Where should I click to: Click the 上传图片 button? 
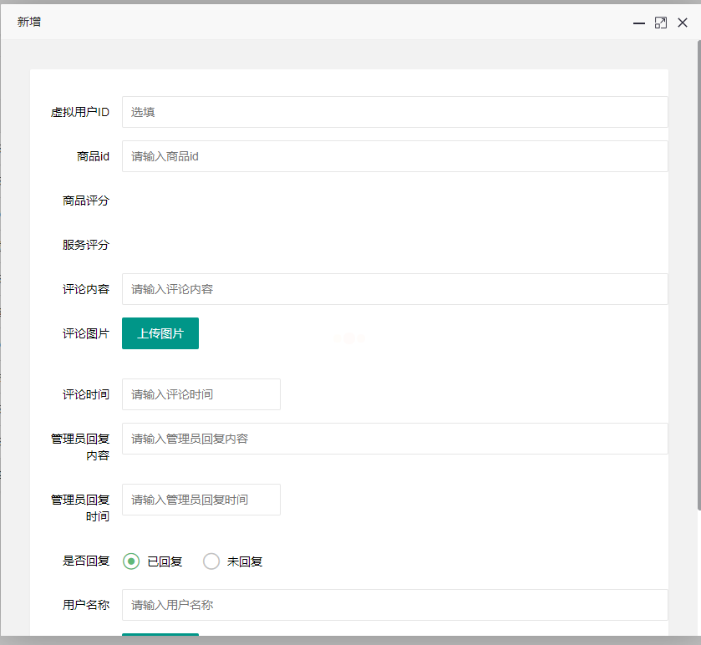[160, 333]
